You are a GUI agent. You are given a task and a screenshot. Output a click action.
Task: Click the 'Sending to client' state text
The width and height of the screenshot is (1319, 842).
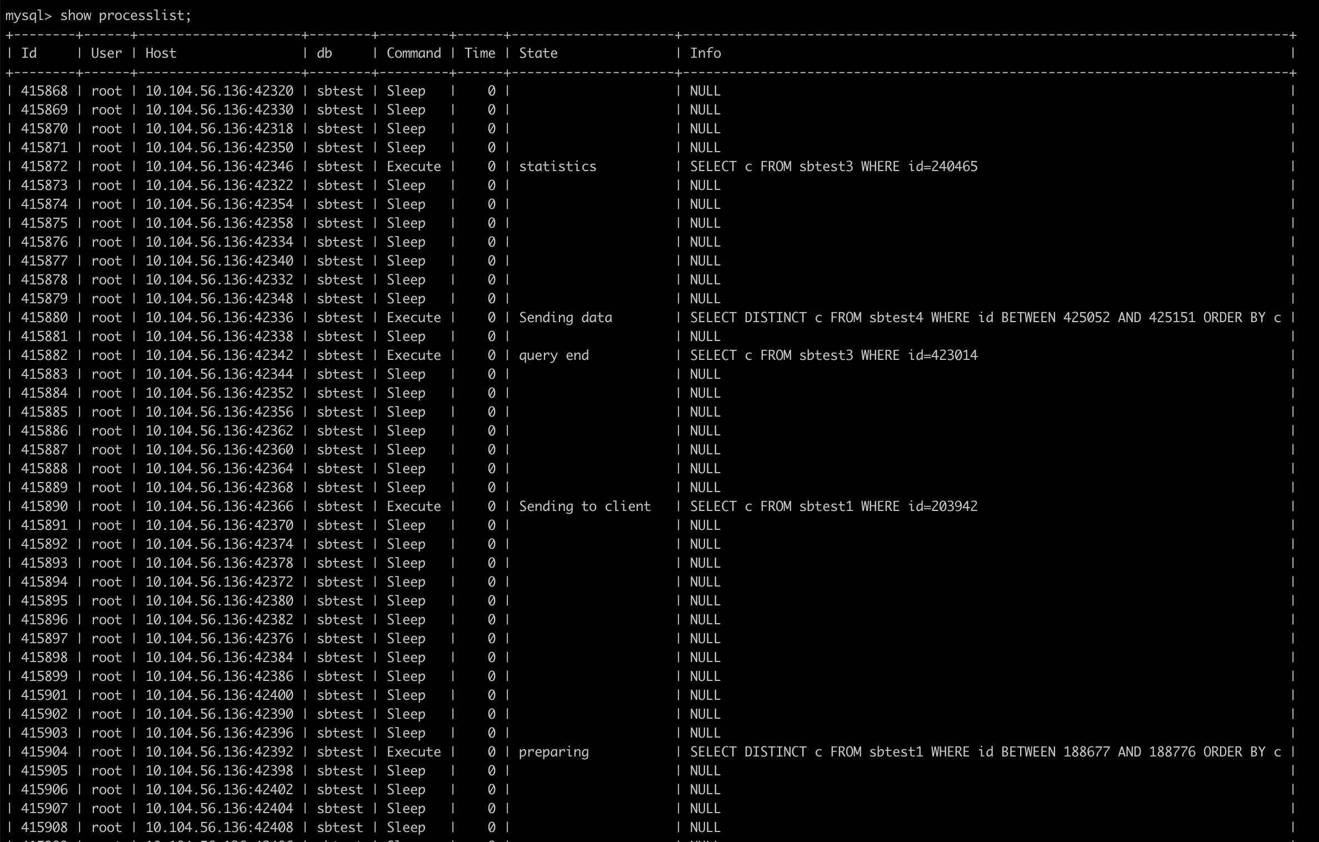coord(584,507)
